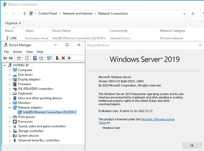Click the Mice and pointing devices icon

(x=15, y=98)
